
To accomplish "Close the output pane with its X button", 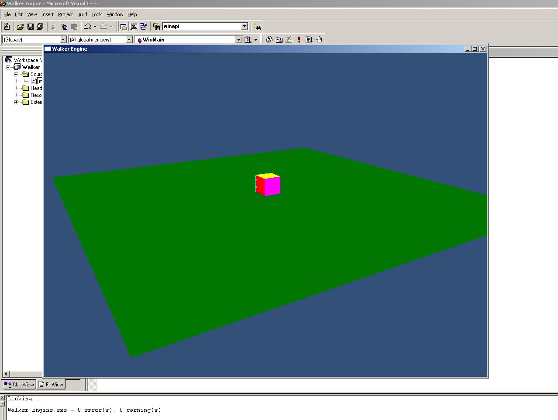I will 2,398.
